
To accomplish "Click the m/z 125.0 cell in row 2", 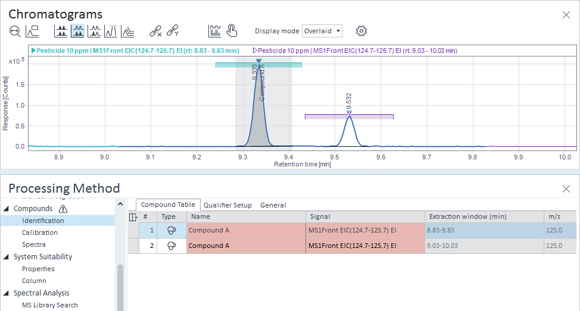I will pos(560,246).
